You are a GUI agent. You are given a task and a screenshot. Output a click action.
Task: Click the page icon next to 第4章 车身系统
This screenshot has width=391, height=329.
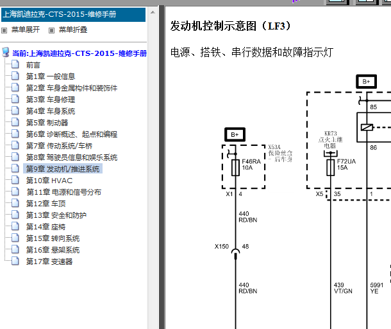pos(15,111)
